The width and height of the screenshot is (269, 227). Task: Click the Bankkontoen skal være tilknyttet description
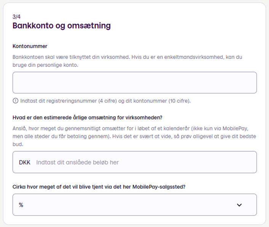coord(127,57)
